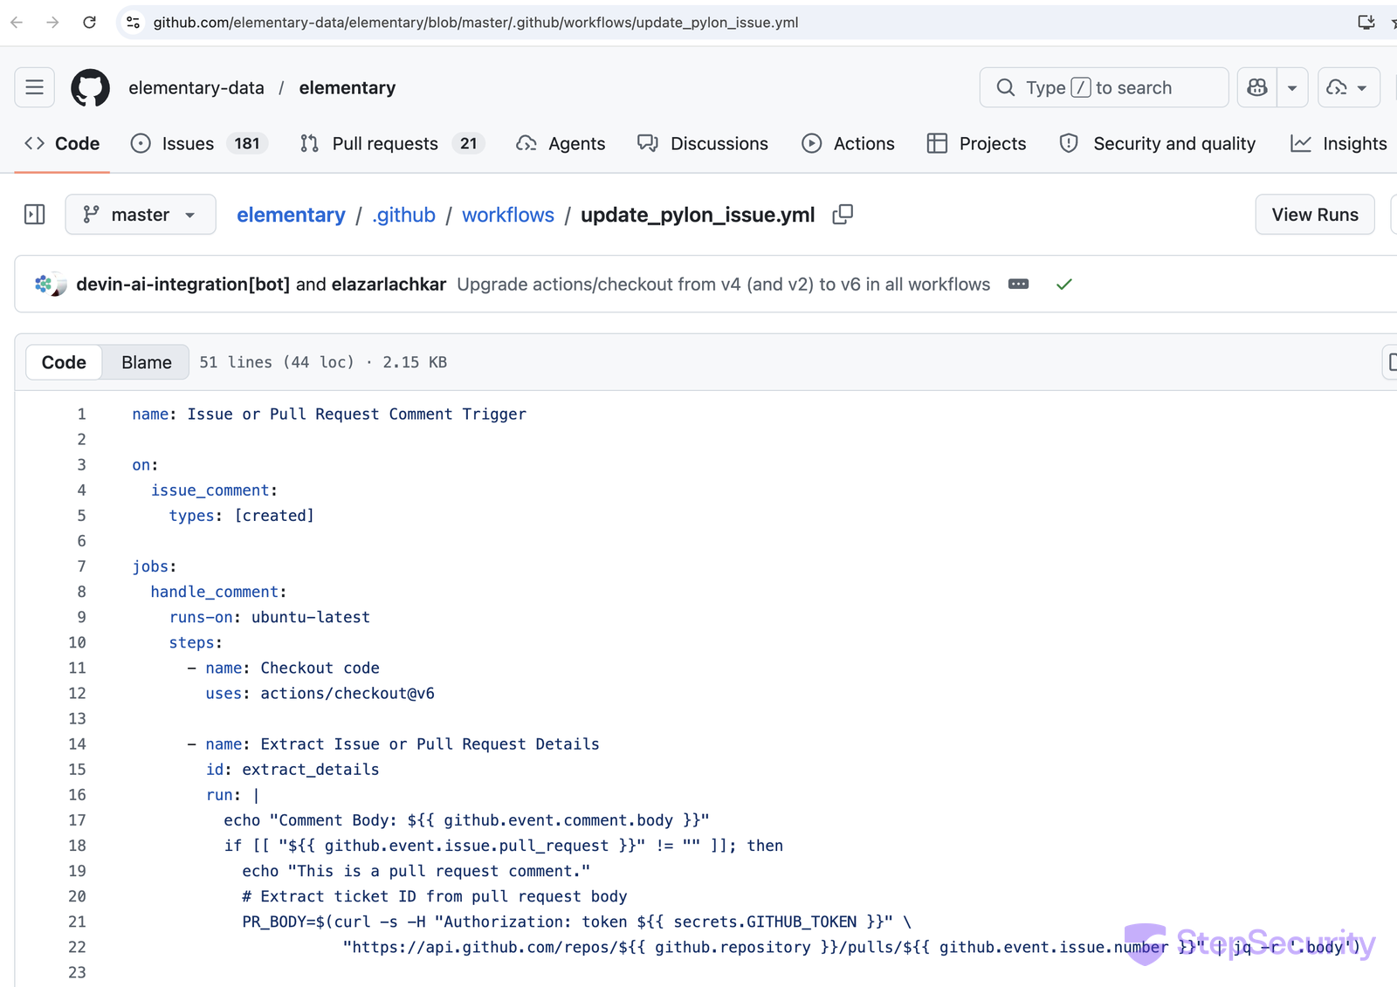This screenshot has width=1397, height=987.
Task: Click the commit author avatar icon
Action: tap(50, 284)
